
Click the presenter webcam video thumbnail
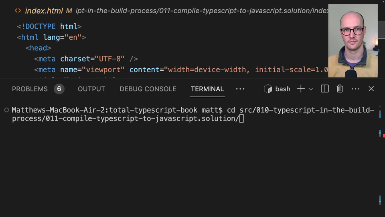(353, 40)
